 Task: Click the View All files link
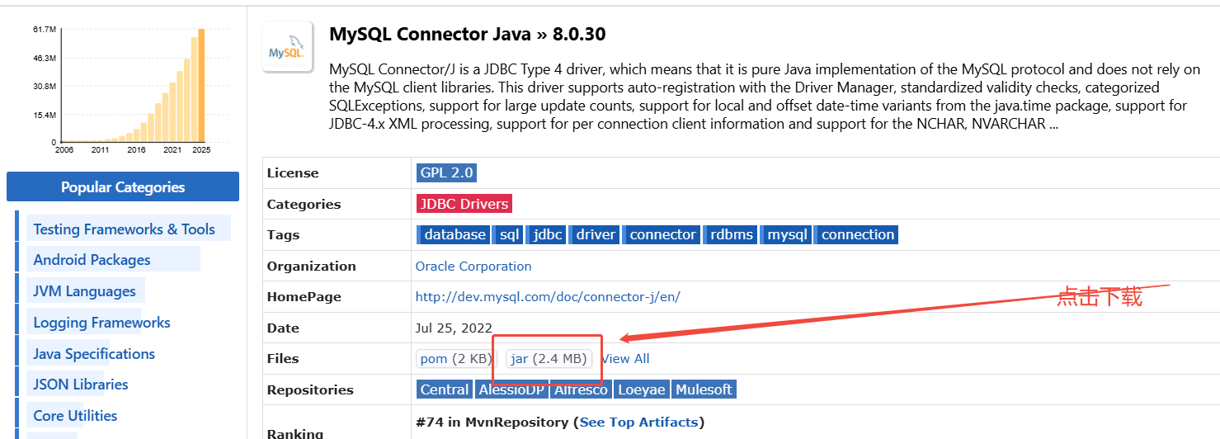click(x=626, y=358)
